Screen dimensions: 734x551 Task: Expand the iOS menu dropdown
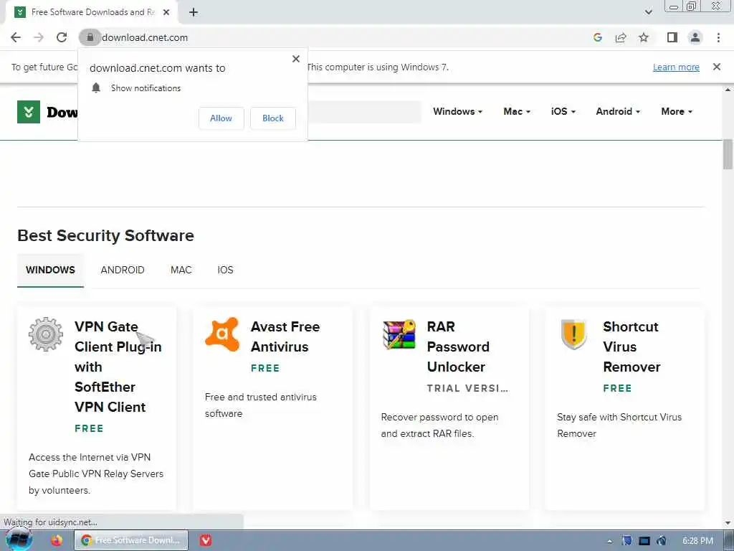click(563, 111)
